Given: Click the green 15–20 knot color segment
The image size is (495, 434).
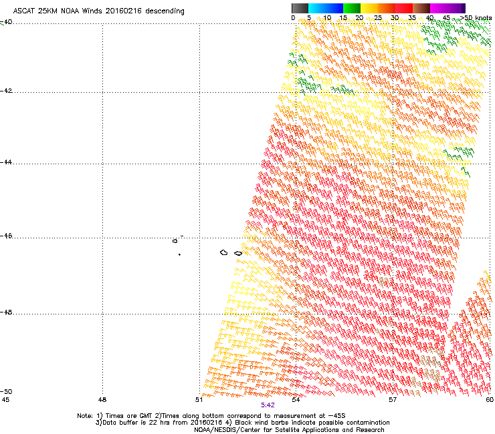Looking at the screenshot, I should [x=352, y=8].
